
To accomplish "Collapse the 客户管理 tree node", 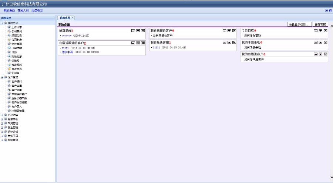I will (x=2, y=77).
